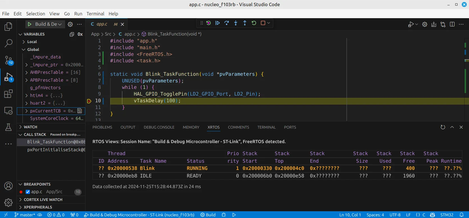Open the Search view in activity bar
Viewport: 469px width, 218px height.
[x=8, y=43]
